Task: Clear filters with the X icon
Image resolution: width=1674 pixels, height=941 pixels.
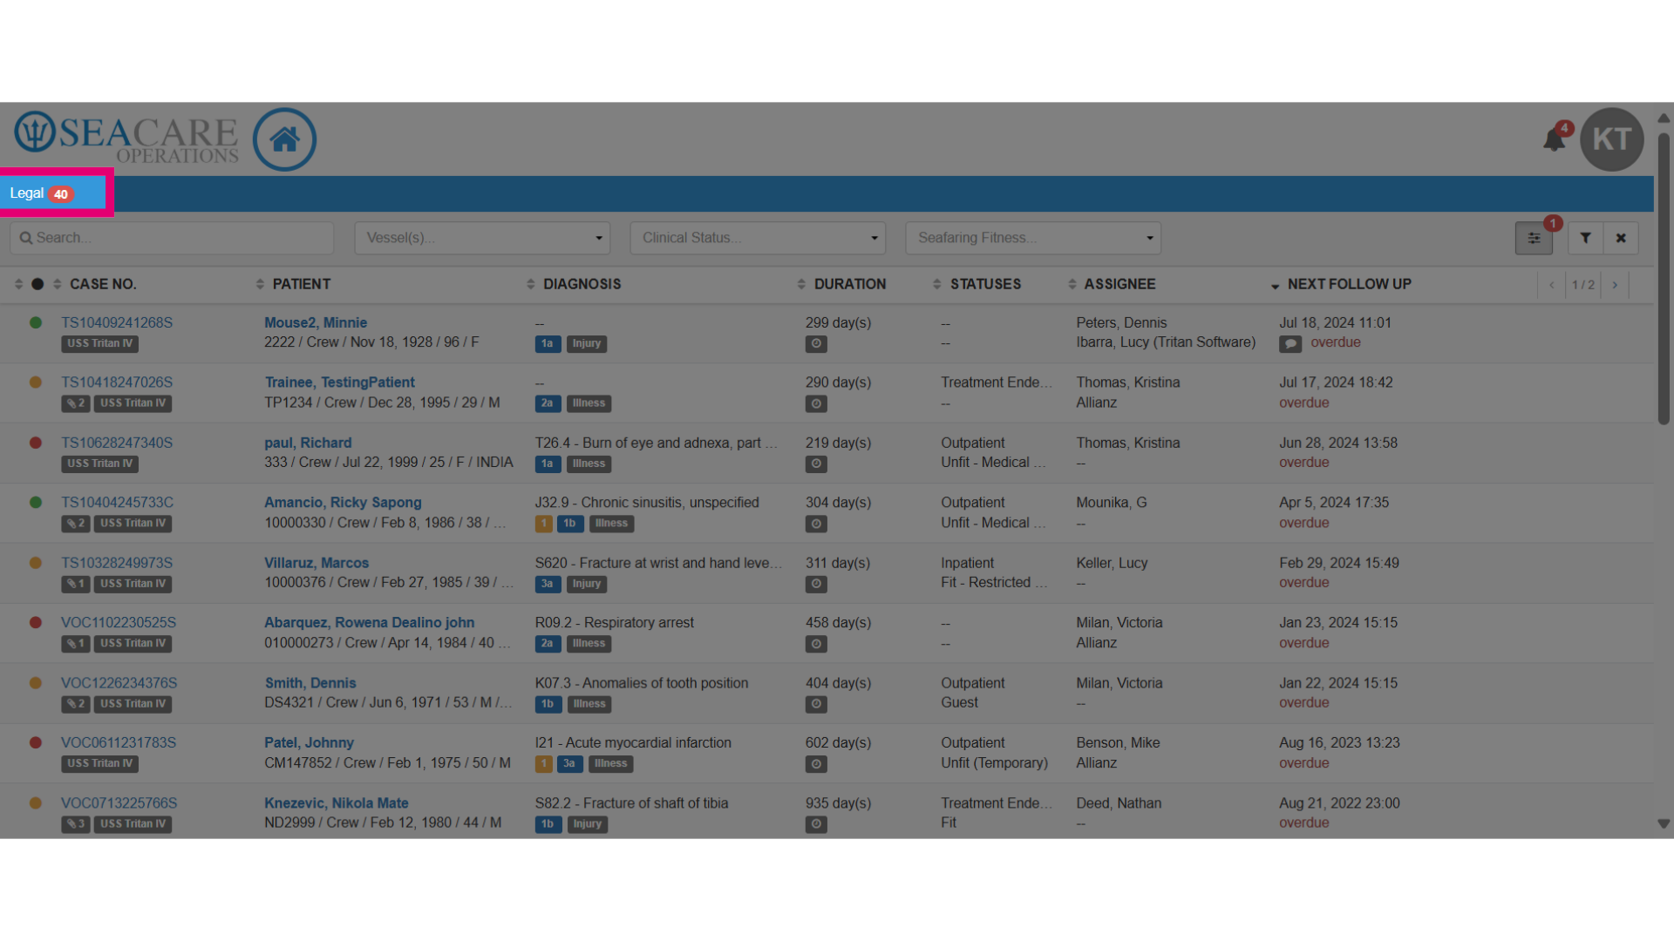Action: point(1621,238)
